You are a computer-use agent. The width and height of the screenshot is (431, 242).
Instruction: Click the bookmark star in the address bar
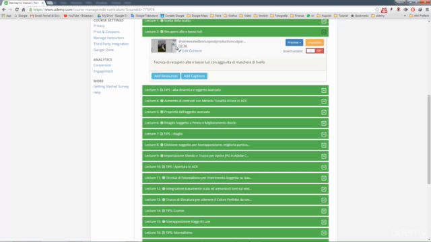(377, 9)
